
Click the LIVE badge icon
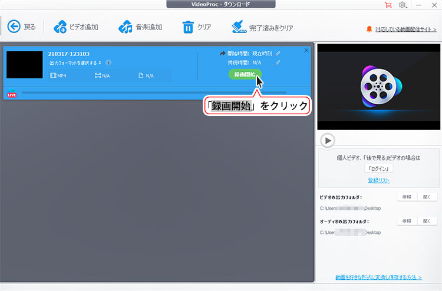[x=12, y=94]
